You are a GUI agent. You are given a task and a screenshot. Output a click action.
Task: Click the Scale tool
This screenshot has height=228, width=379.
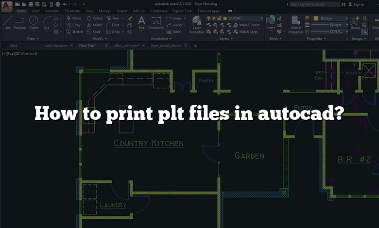[x=93, y=32]
